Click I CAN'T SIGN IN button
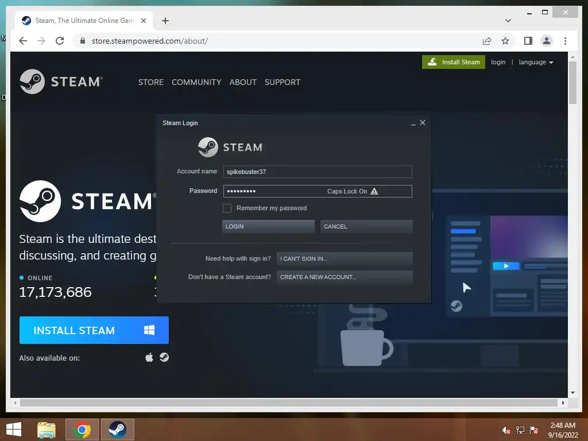588x441 pixels. point(345,259)
